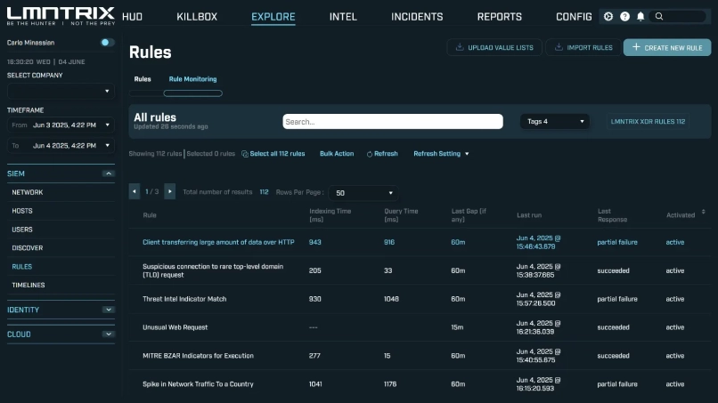Toggle the switch next to Carlo Minassian

pos(107,43)
